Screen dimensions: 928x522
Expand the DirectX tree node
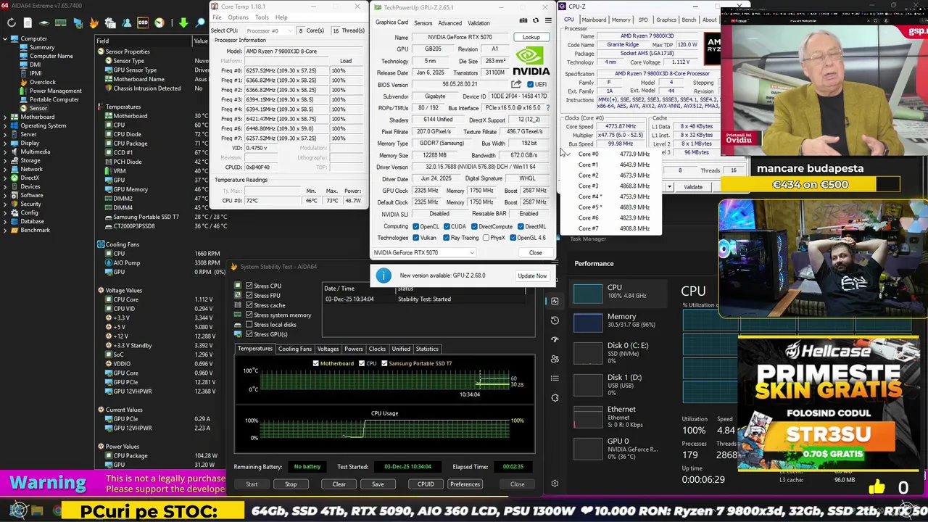point(5,178)
